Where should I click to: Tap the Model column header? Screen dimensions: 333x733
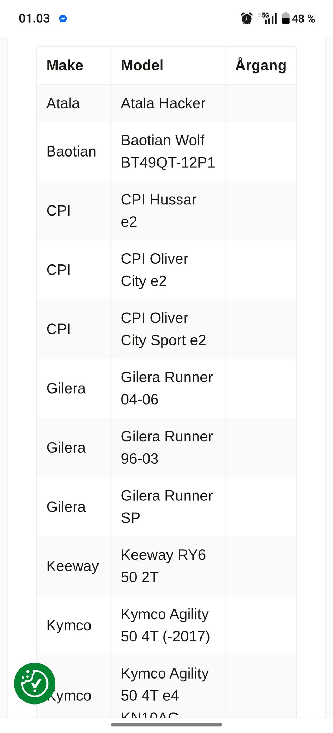point(142,65)
